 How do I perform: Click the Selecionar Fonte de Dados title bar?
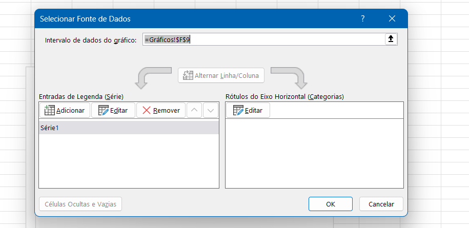pyautogui.click(x=194, y=19)
